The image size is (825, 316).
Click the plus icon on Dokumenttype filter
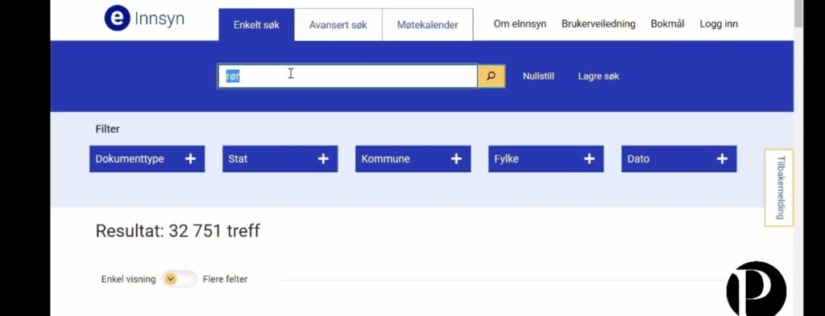tap(190, 159)
